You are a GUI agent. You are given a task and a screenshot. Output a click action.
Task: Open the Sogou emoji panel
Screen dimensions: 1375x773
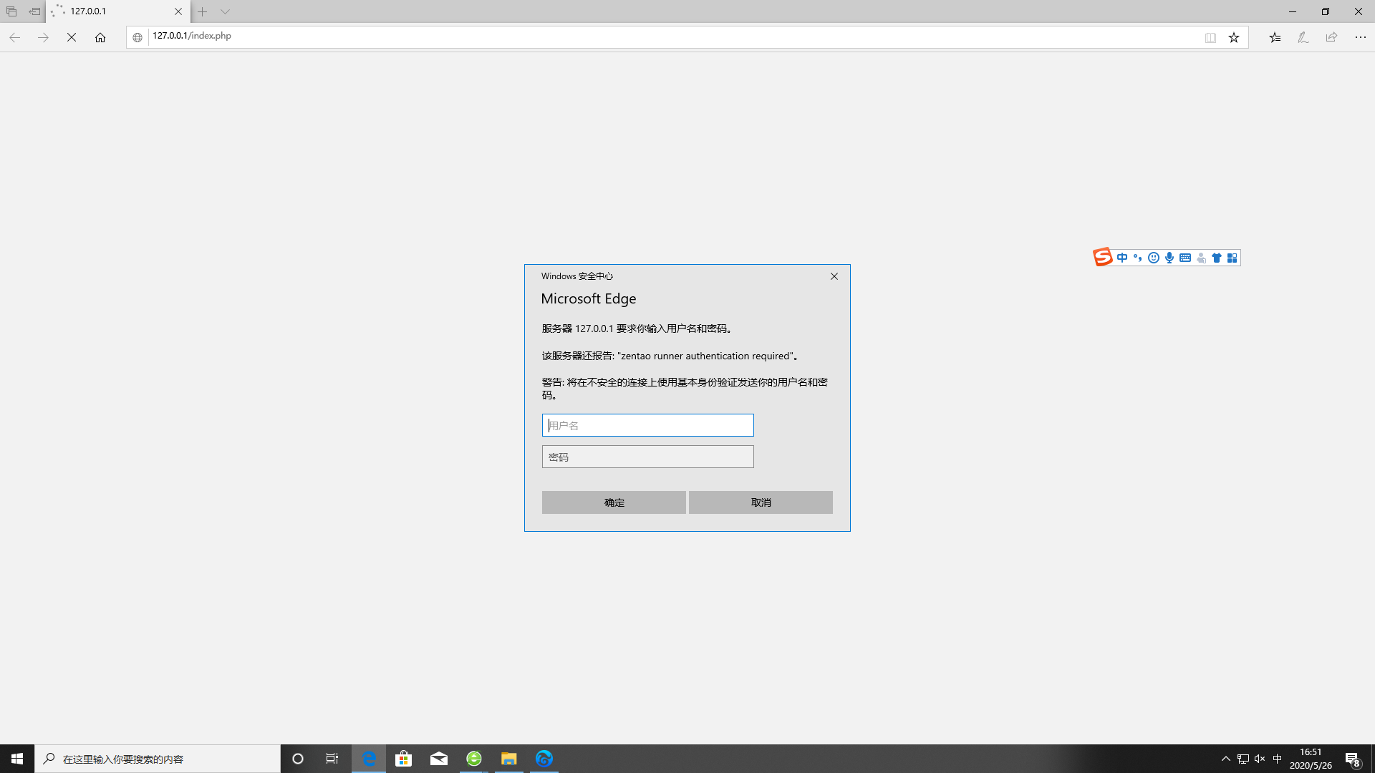[x=1154, y=258]
